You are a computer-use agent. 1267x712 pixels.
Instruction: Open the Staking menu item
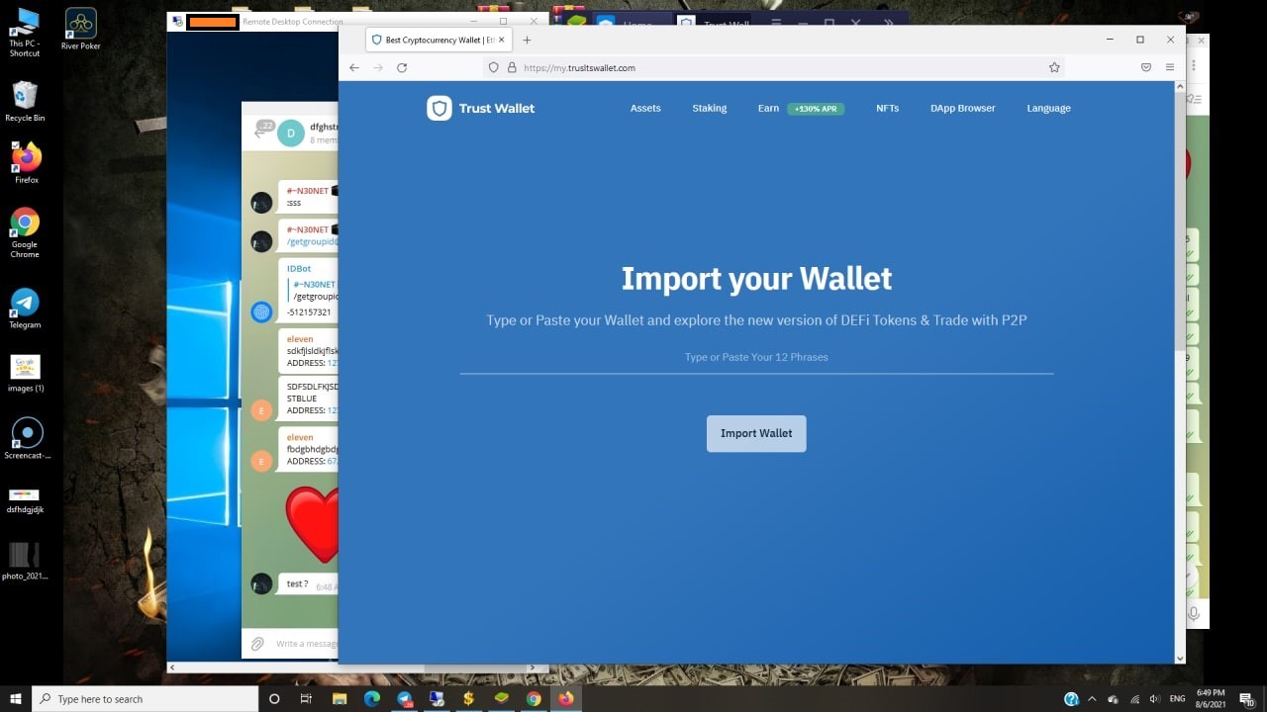tap(710, 109)
